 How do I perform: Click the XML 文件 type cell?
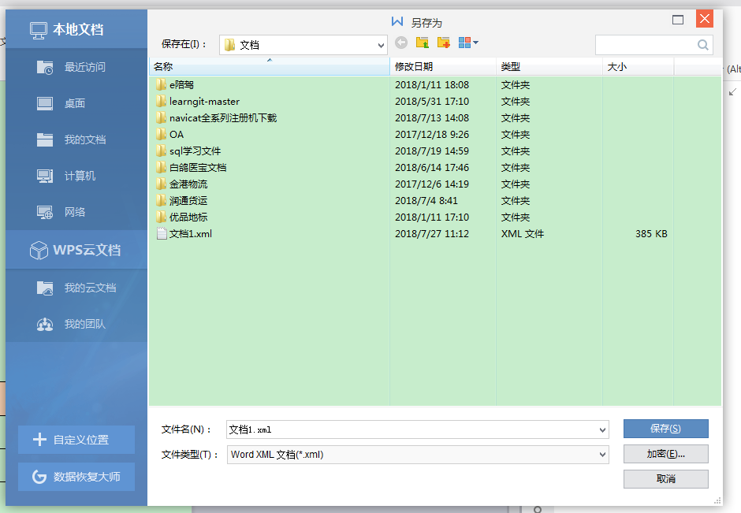pyautogui.click(x=523, y=234)
